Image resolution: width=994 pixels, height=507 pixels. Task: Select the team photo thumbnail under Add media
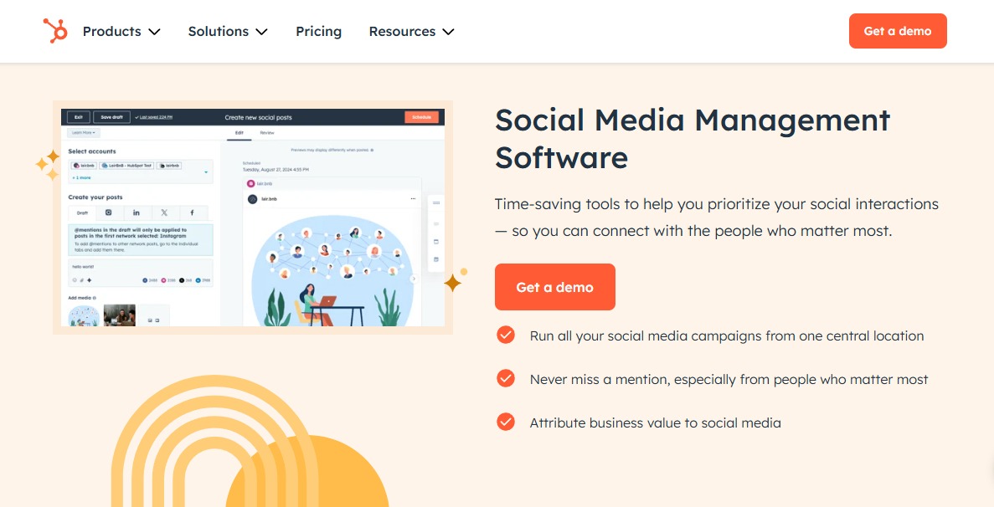click(120, 313)
